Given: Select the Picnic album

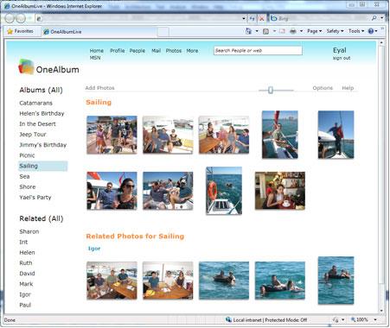Looking at the screenshot, I should 27,155.
